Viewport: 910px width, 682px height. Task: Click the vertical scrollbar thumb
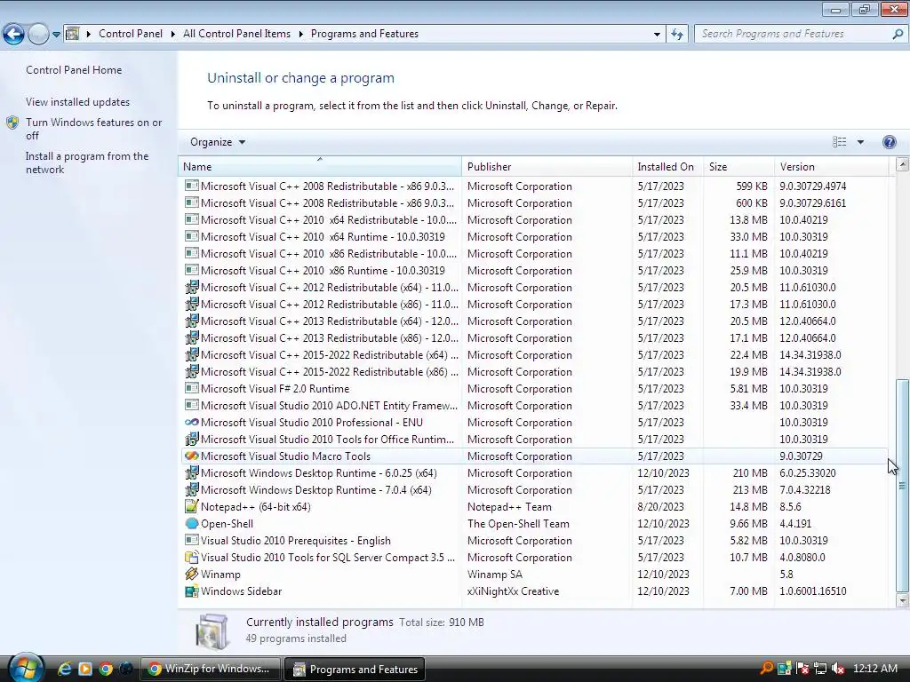click(902, 486)
